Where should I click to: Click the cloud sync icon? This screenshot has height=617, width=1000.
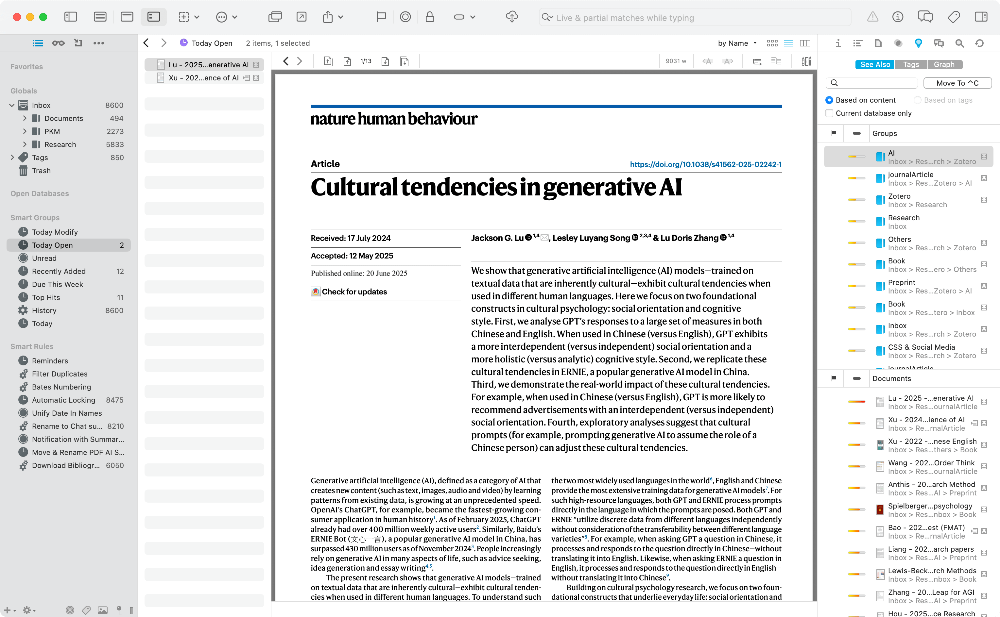click(x=512, y=17)
